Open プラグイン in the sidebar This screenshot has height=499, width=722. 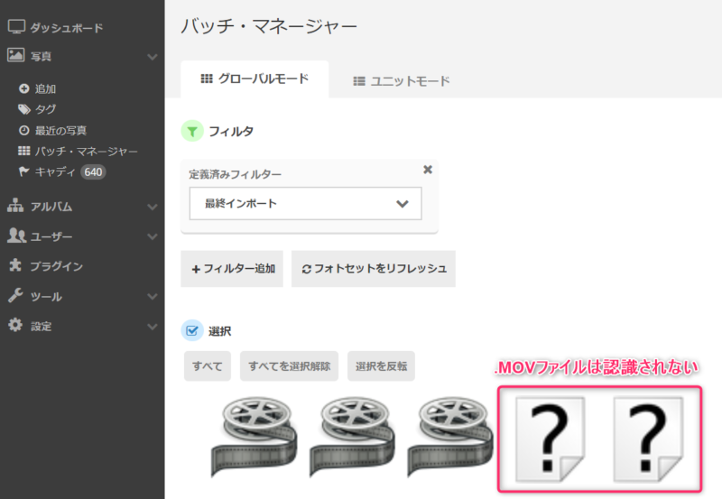coord(56,266)
